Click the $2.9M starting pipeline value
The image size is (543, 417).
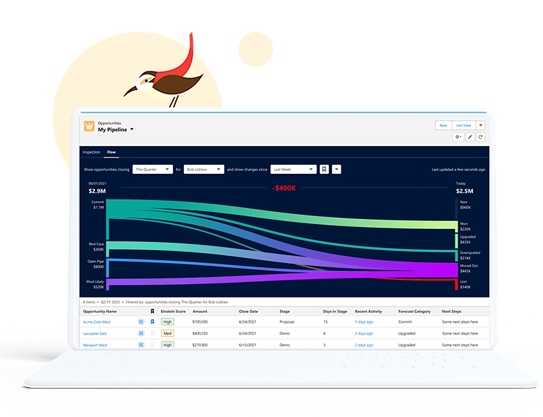click(x=97, y=191)
